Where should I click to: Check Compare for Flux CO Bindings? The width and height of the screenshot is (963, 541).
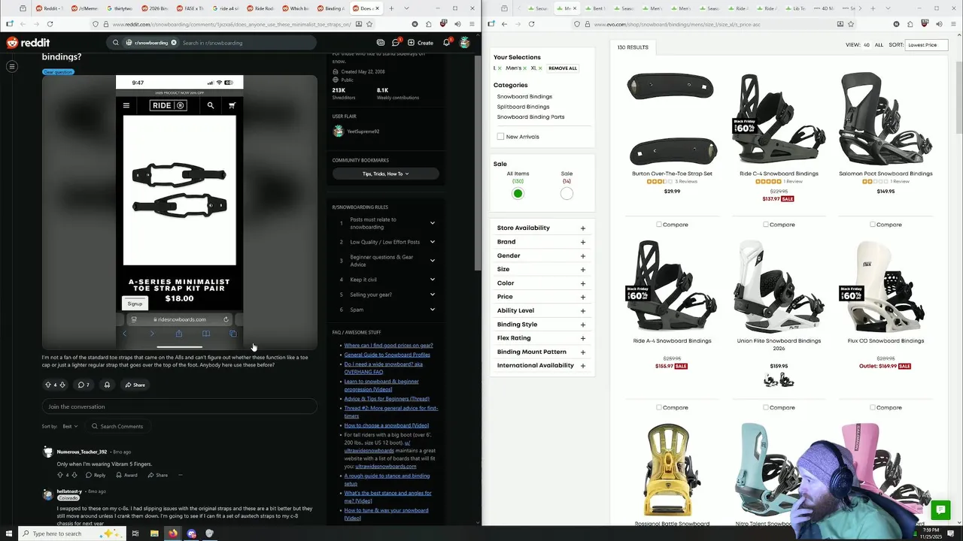[x=873, y=407]
